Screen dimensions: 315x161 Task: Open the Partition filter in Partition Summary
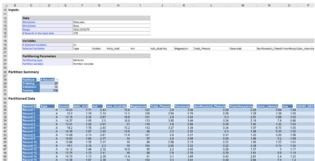pos(38,80)
